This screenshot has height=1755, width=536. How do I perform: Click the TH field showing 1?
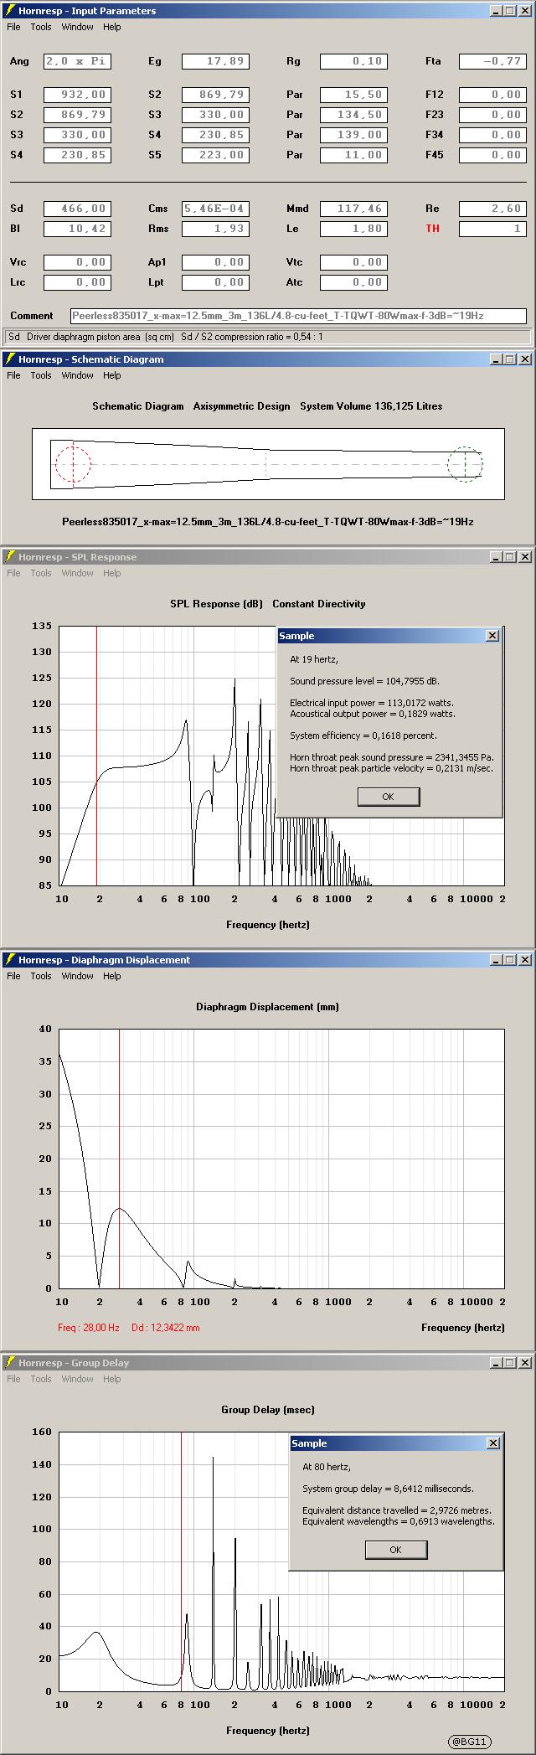pyautogui.click(x=492, y=229)
